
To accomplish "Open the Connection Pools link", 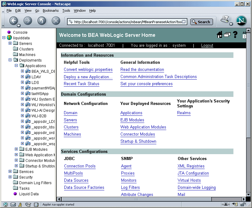I will point(80,166).
